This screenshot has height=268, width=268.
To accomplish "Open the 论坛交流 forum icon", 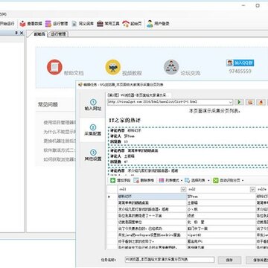I will click(171, 67).
